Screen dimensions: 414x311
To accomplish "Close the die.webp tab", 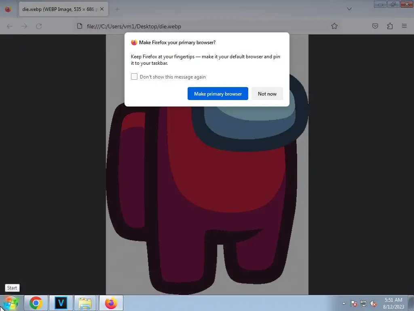I will [102, 9].
